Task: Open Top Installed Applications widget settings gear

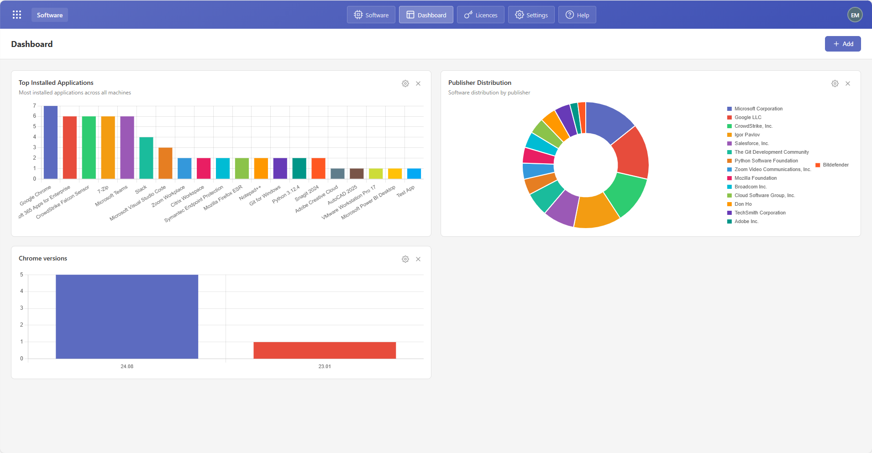Action: [x=405, y=83]
